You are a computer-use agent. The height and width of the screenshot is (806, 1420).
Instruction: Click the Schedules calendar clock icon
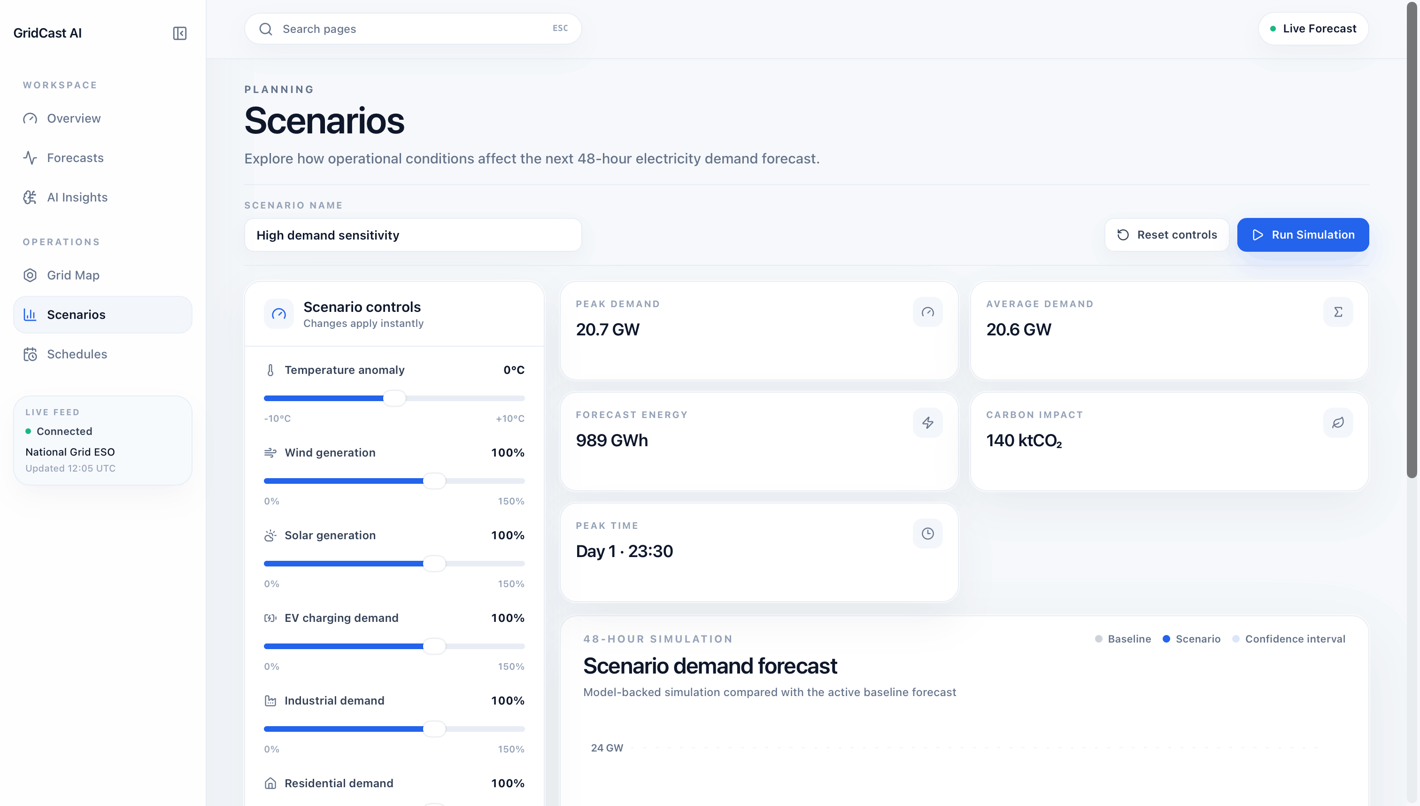coord(30,354)
